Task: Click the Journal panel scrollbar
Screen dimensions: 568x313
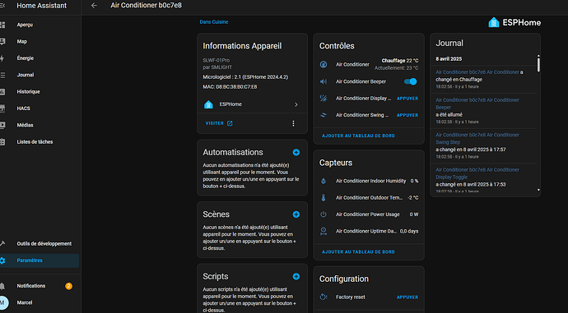Action: click(538, 63)
